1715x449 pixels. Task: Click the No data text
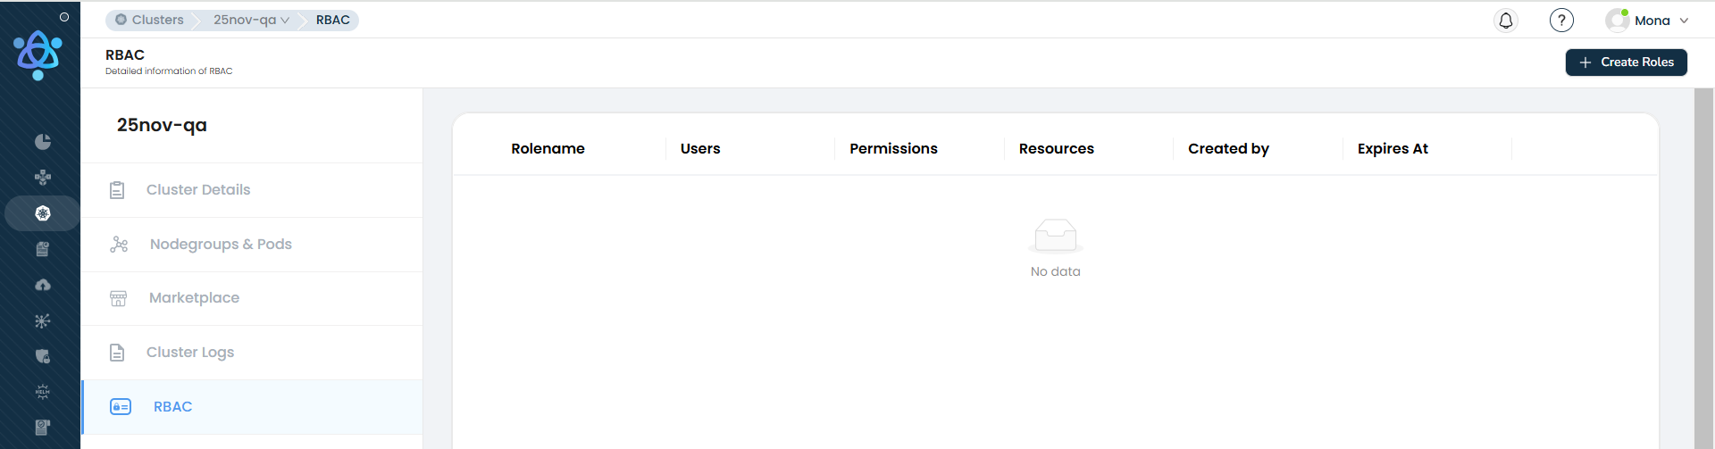point(1056,271)
